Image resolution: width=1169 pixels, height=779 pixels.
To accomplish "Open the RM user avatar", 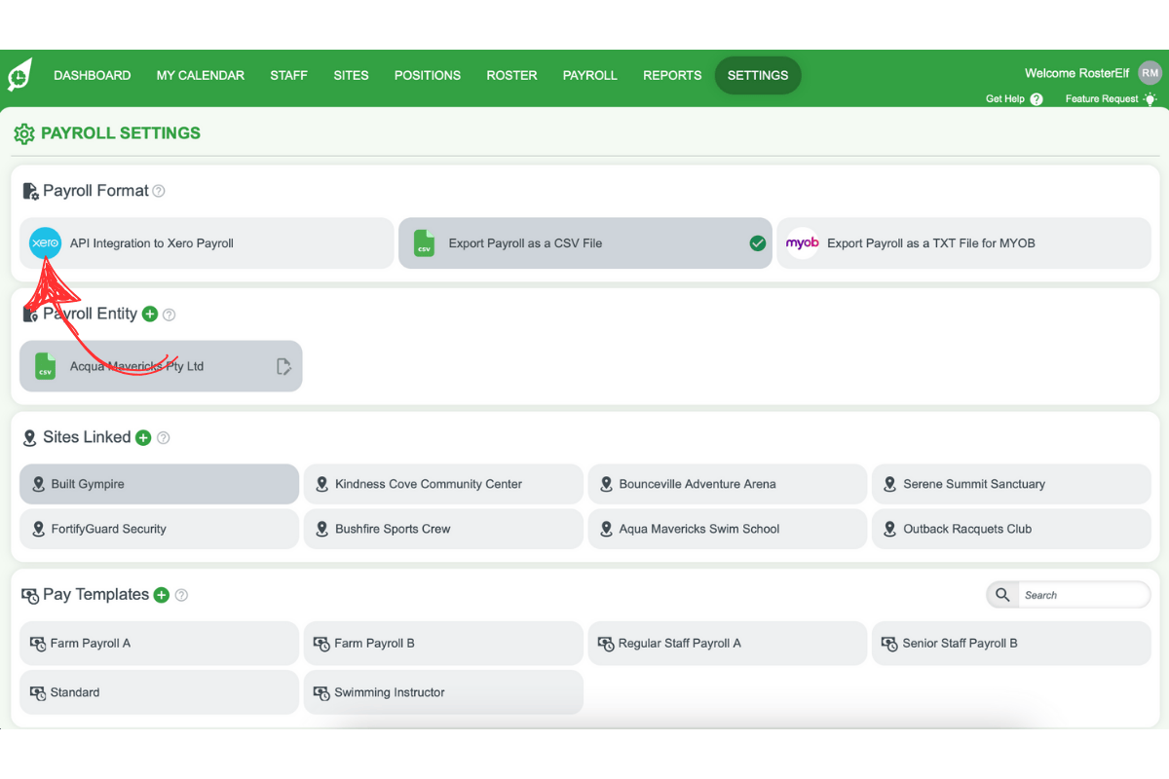I will [x=1150, y=72].
